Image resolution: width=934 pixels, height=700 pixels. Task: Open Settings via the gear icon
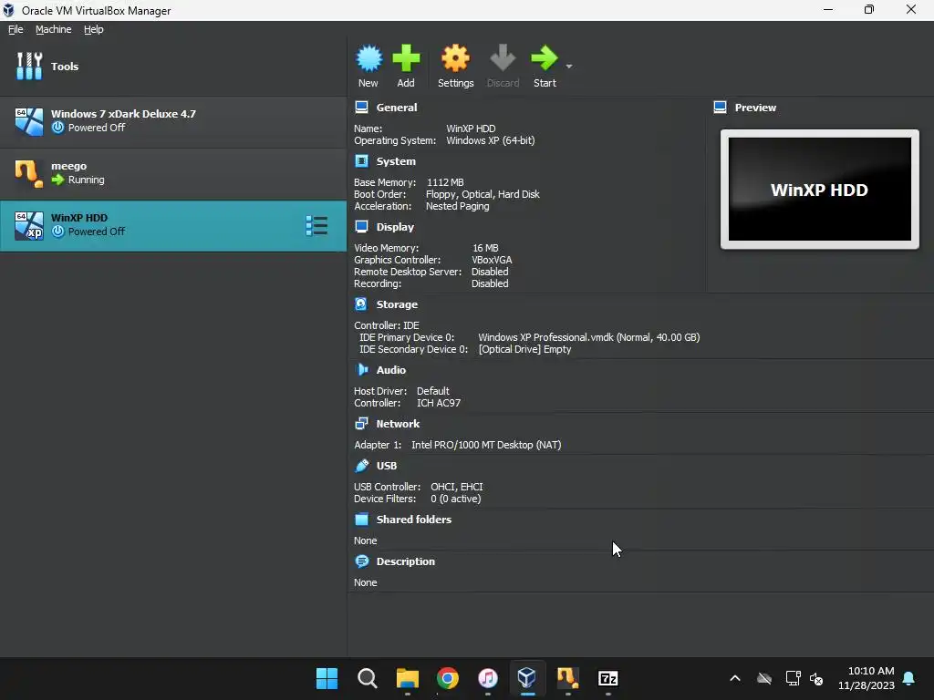coord(455,58)
